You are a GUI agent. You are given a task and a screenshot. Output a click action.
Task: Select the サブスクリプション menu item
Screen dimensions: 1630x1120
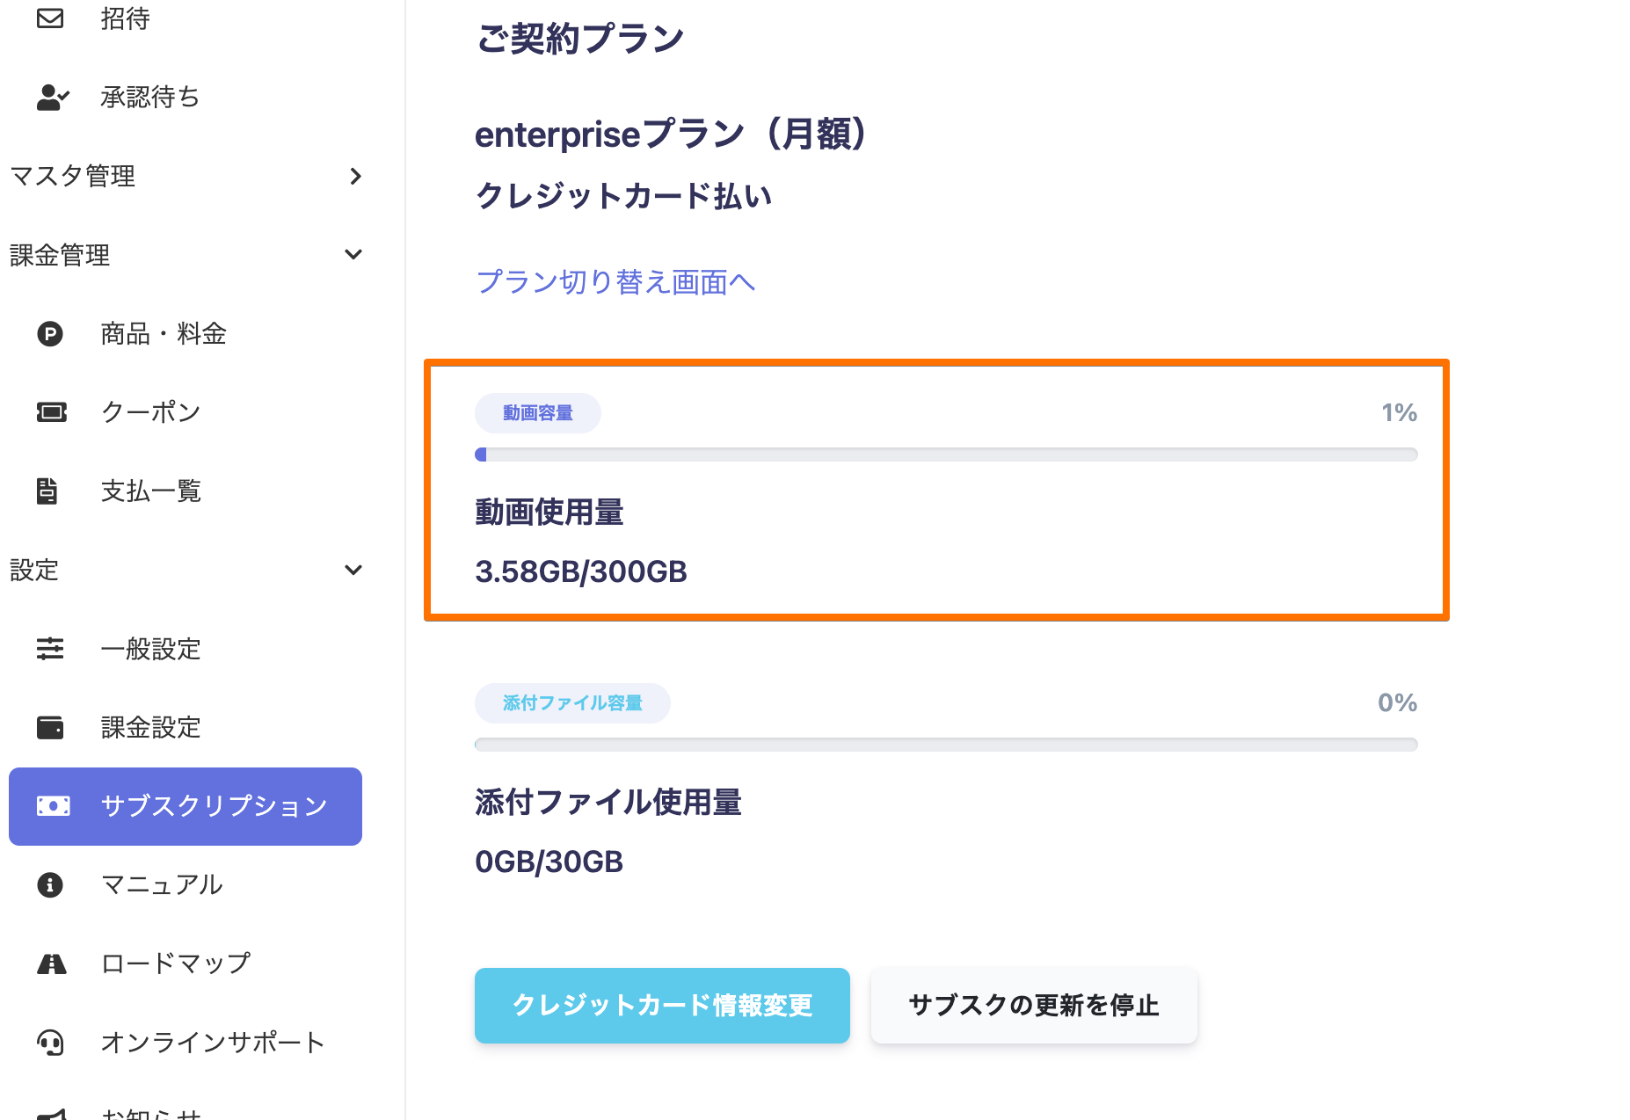point(186,806)
